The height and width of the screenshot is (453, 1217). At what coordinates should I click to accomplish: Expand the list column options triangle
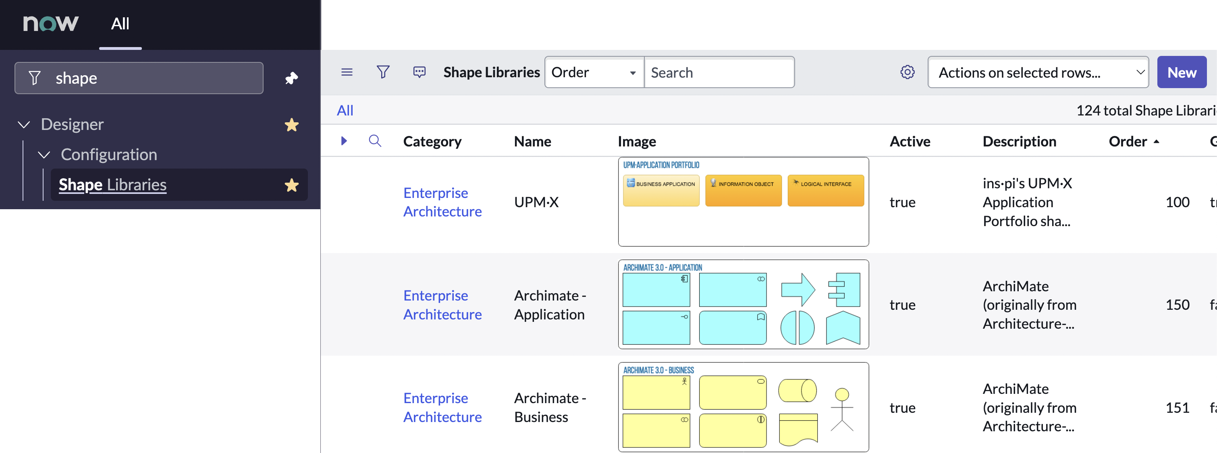click(344, 141)
